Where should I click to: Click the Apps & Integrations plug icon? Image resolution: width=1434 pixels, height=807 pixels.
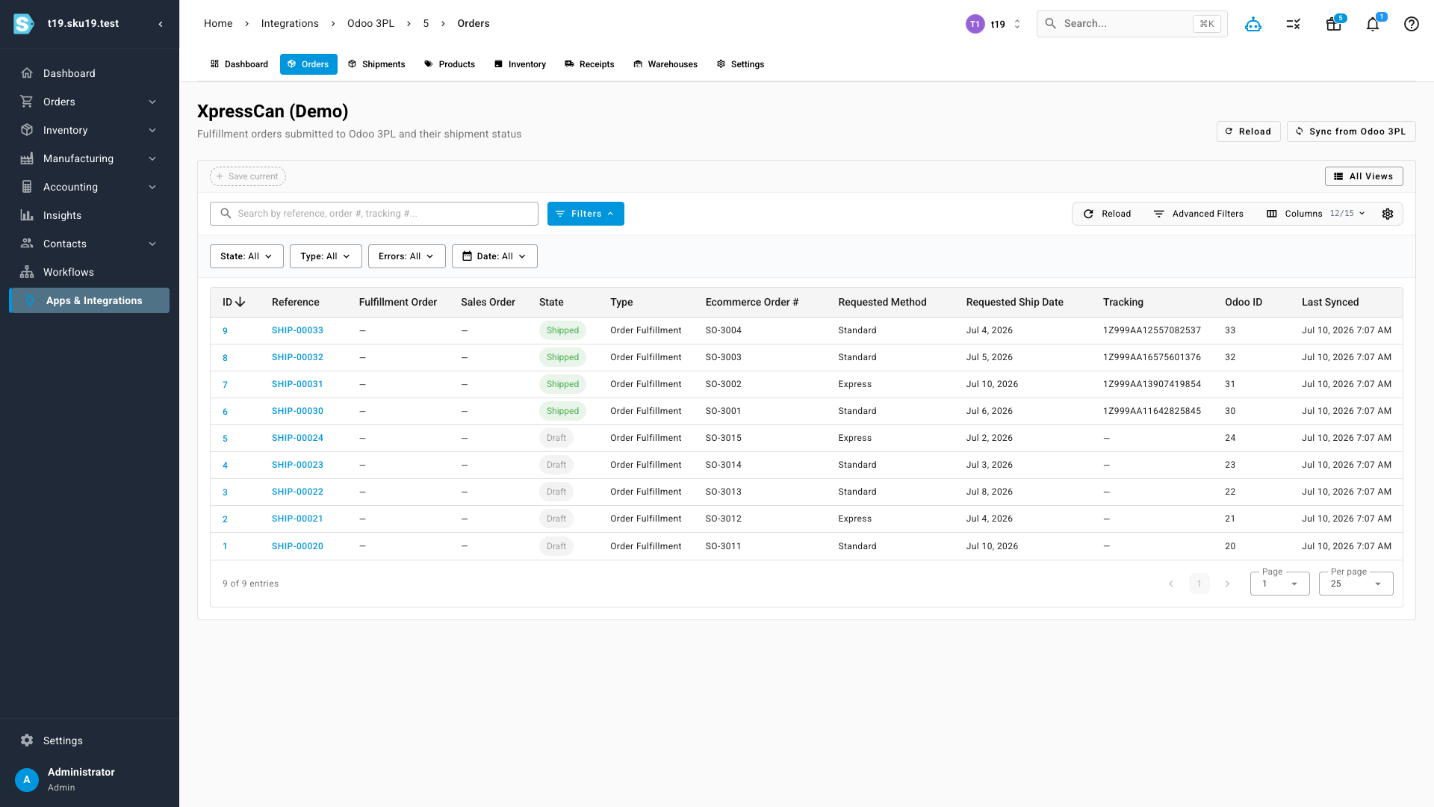pyautogui.click(x=30, y=300)
